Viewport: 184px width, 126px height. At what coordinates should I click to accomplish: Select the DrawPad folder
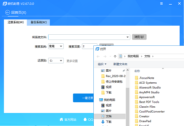pos(143,121)
